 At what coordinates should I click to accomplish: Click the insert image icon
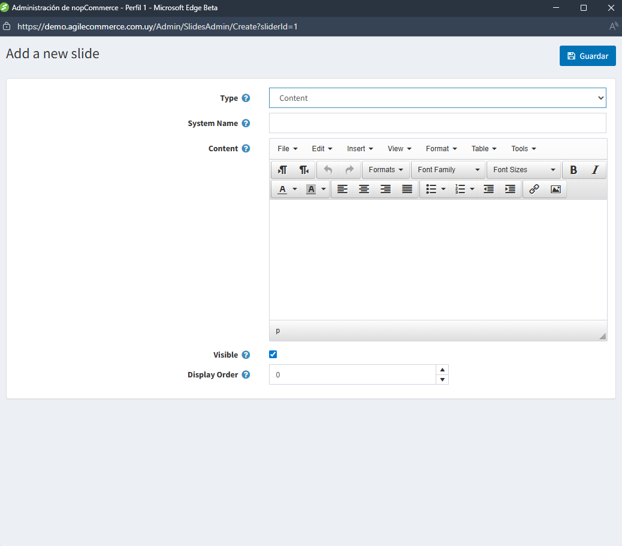pos(555,189)
